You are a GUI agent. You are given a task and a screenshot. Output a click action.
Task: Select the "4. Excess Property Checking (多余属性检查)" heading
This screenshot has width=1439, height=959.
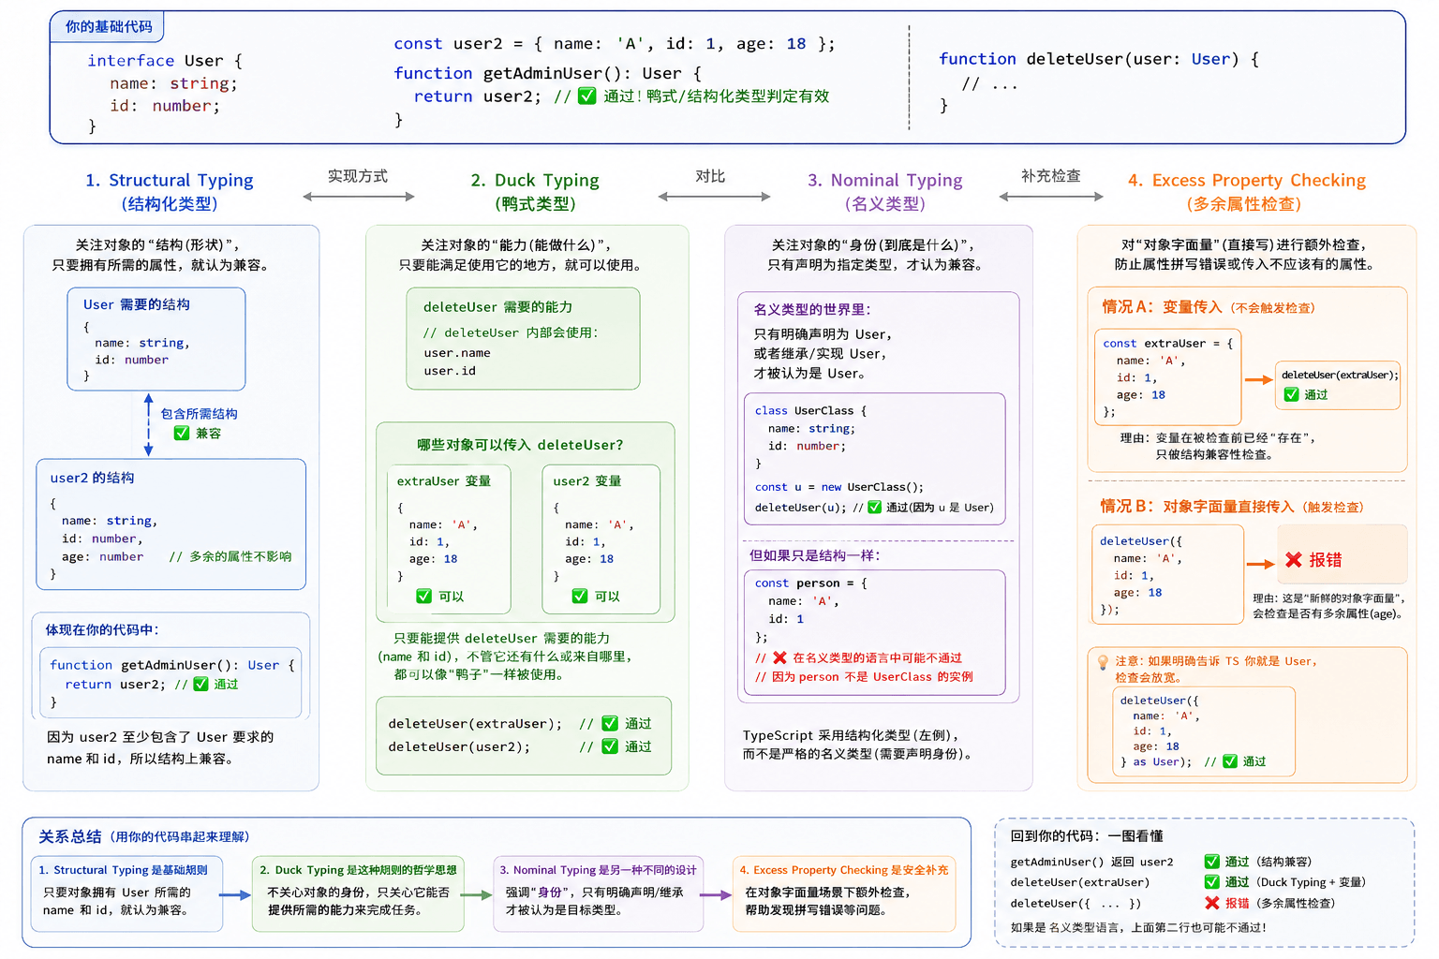(x=1247, y=191)
